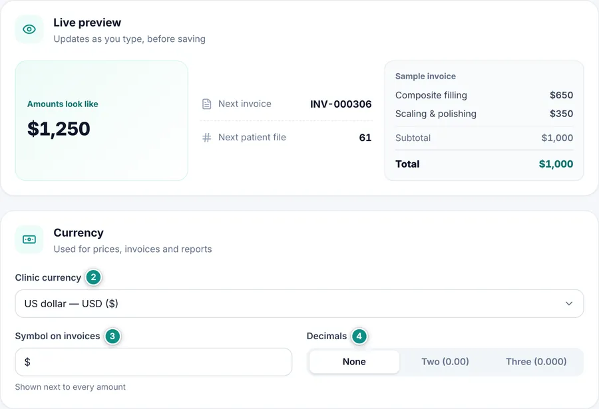This screenshot has height=409, width=599.
Task: Click the Decimals label
Action: tap(327, 336)
